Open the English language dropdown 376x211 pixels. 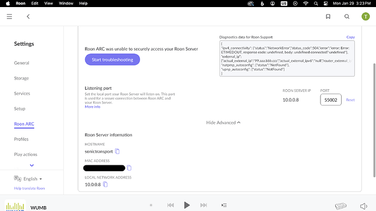pos(33,179)
